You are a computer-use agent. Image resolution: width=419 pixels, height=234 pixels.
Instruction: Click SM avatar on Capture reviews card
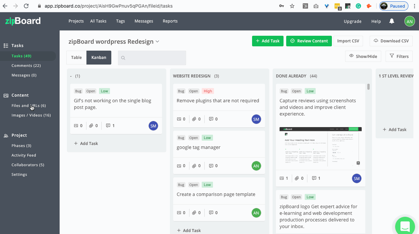pos(356,179)
